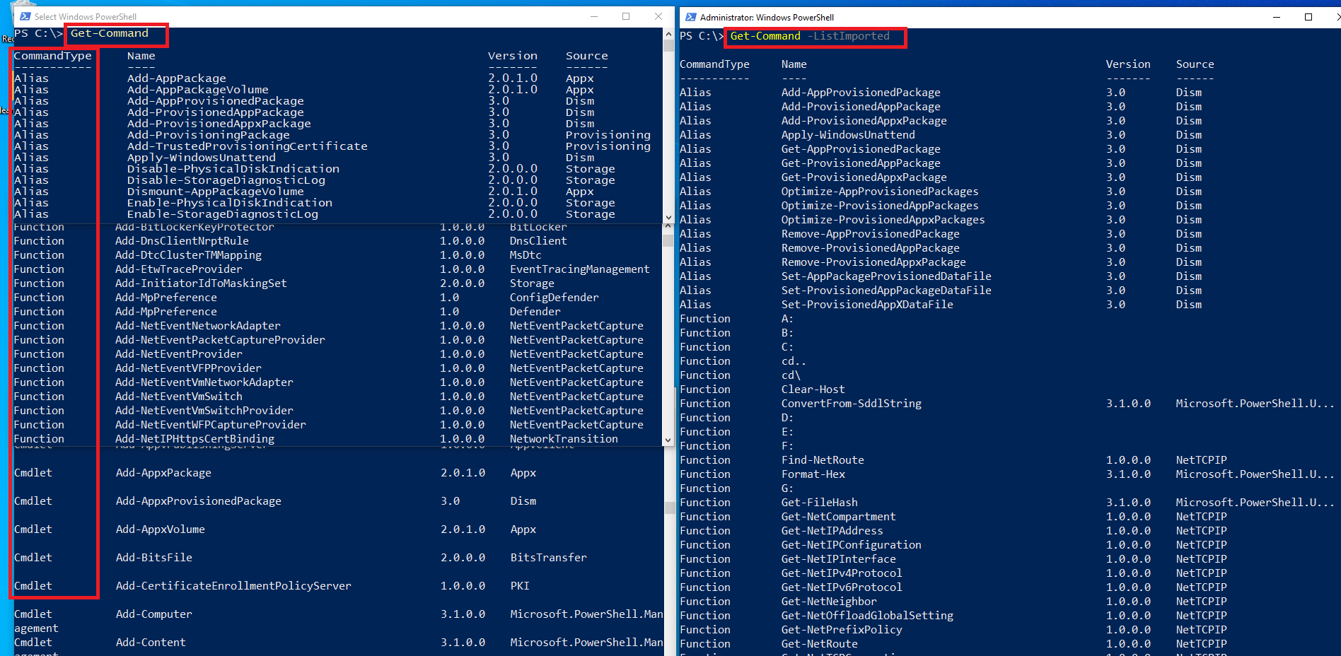Select the Add-AppxPackage cmdlet row
The height and width of the screenshot is (656, 1341).
(x=163, y=472)
